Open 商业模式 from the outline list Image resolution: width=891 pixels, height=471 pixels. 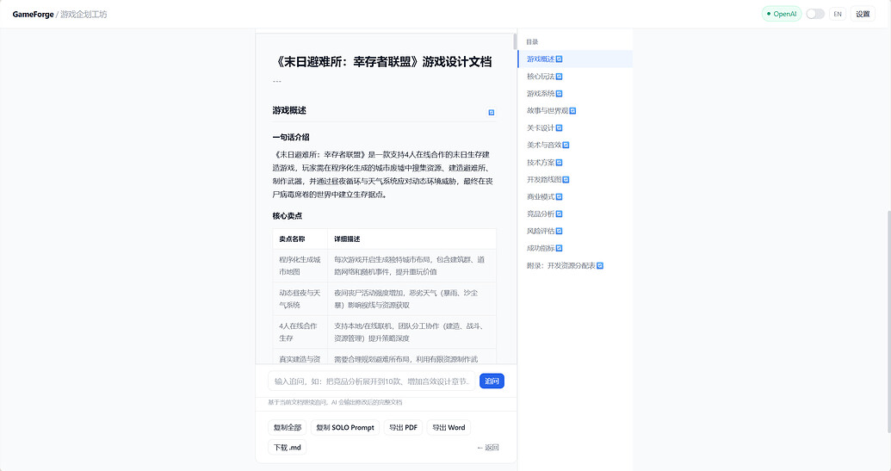tap(541, 197)
